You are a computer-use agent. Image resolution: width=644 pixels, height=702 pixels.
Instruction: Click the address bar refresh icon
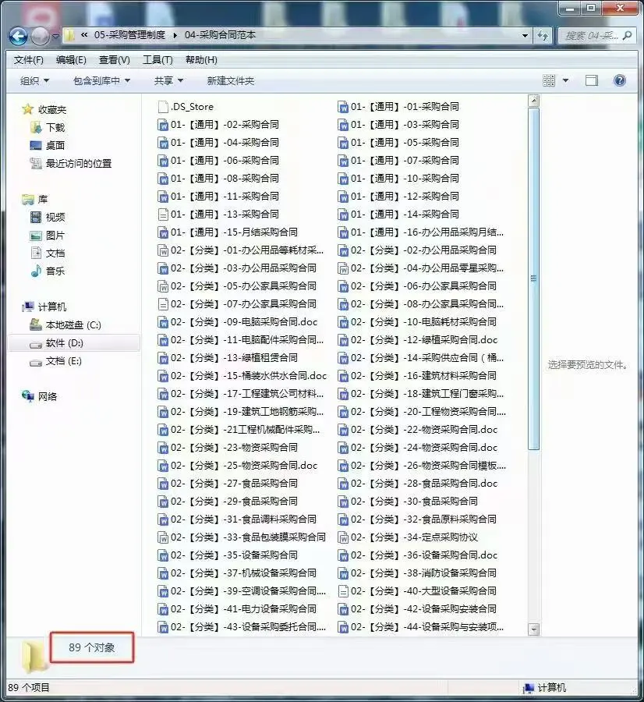543,35
